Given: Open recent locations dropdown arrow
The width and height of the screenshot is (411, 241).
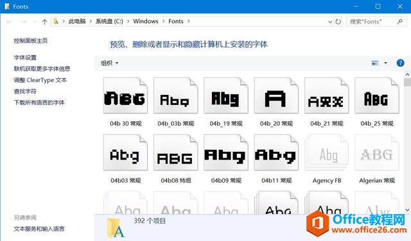Looking at the screenshot, I should point(35,22).
